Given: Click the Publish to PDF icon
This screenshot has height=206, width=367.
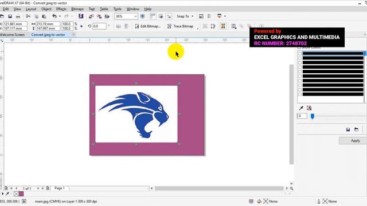Looking at the screenshot, I should coord(107,17).
